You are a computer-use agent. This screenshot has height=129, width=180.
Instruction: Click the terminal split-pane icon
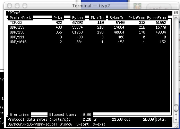click(176, 12)
